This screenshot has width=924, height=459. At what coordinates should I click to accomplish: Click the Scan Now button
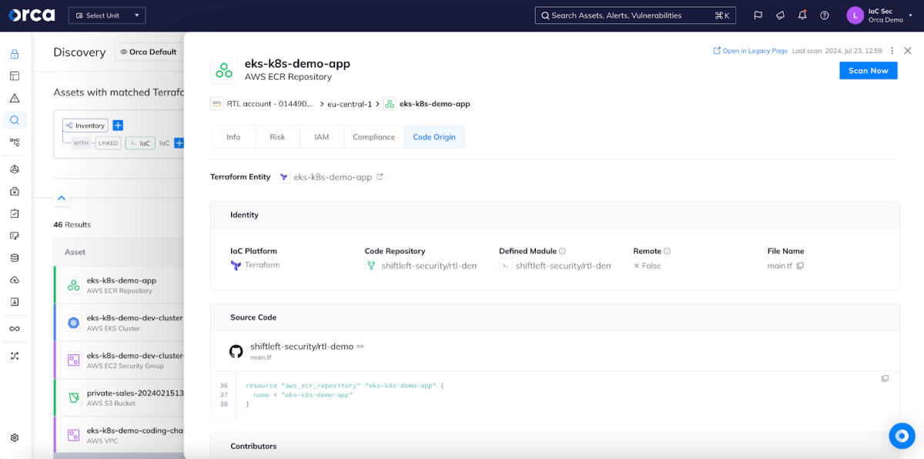pyautogui.click(x=868, y=71)
